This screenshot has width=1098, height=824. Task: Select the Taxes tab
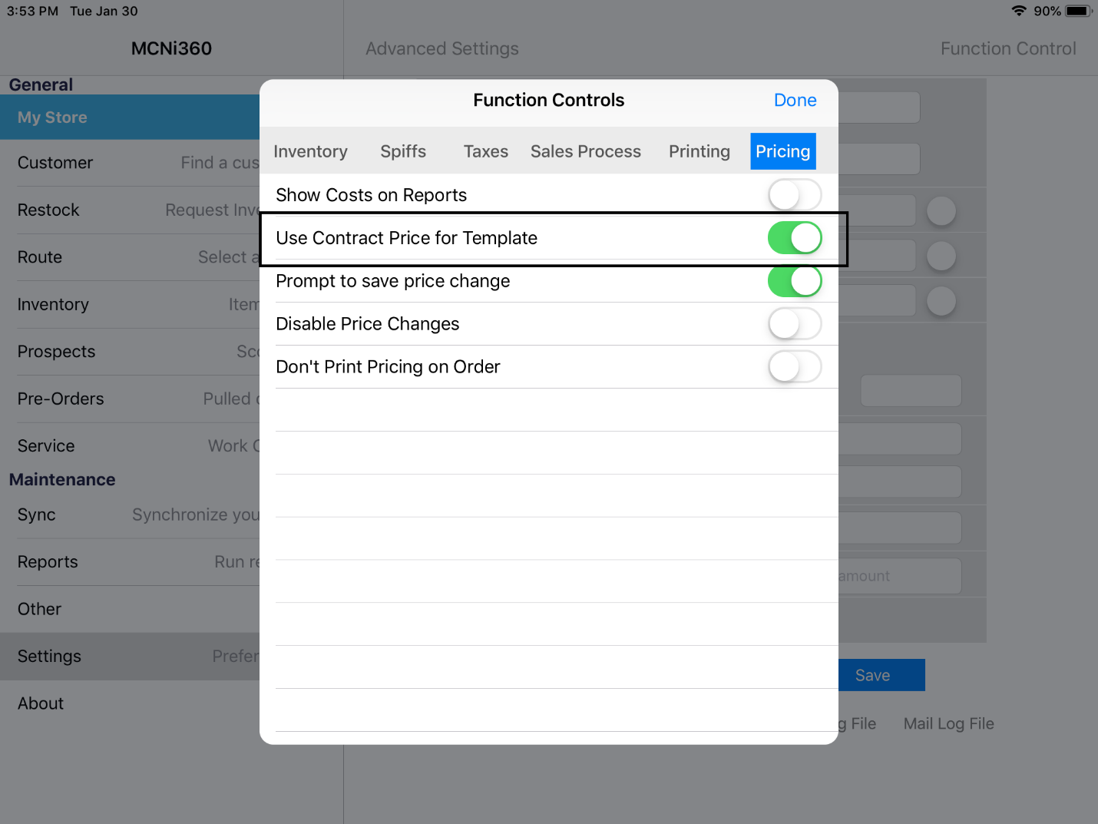(485, 151)
